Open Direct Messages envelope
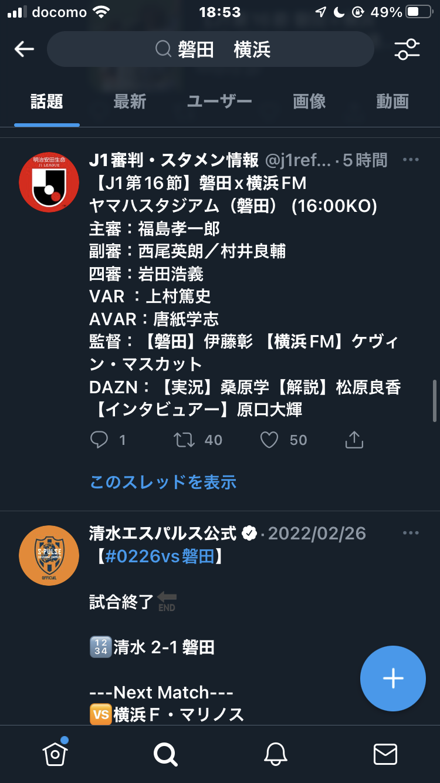Image resolution: width=440 pixels, height=783 pixels. coord(385,754)
